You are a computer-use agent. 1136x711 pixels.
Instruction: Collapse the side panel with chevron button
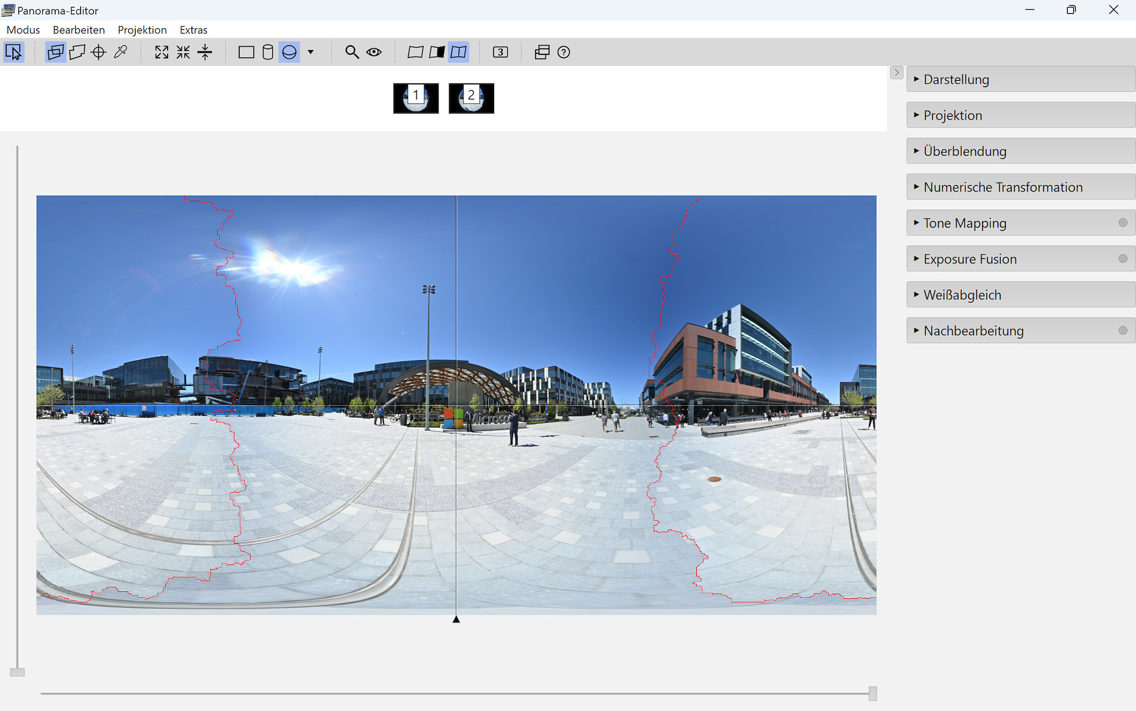click(x=896, y=73)
